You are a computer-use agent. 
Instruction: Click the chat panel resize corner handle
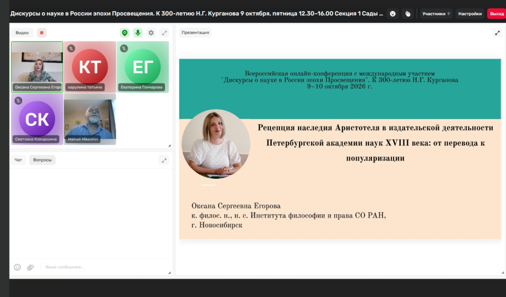(x=170, y=273)
